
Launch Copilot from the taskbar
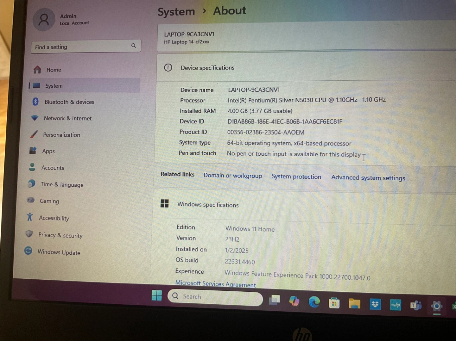(x=294, y=301)
